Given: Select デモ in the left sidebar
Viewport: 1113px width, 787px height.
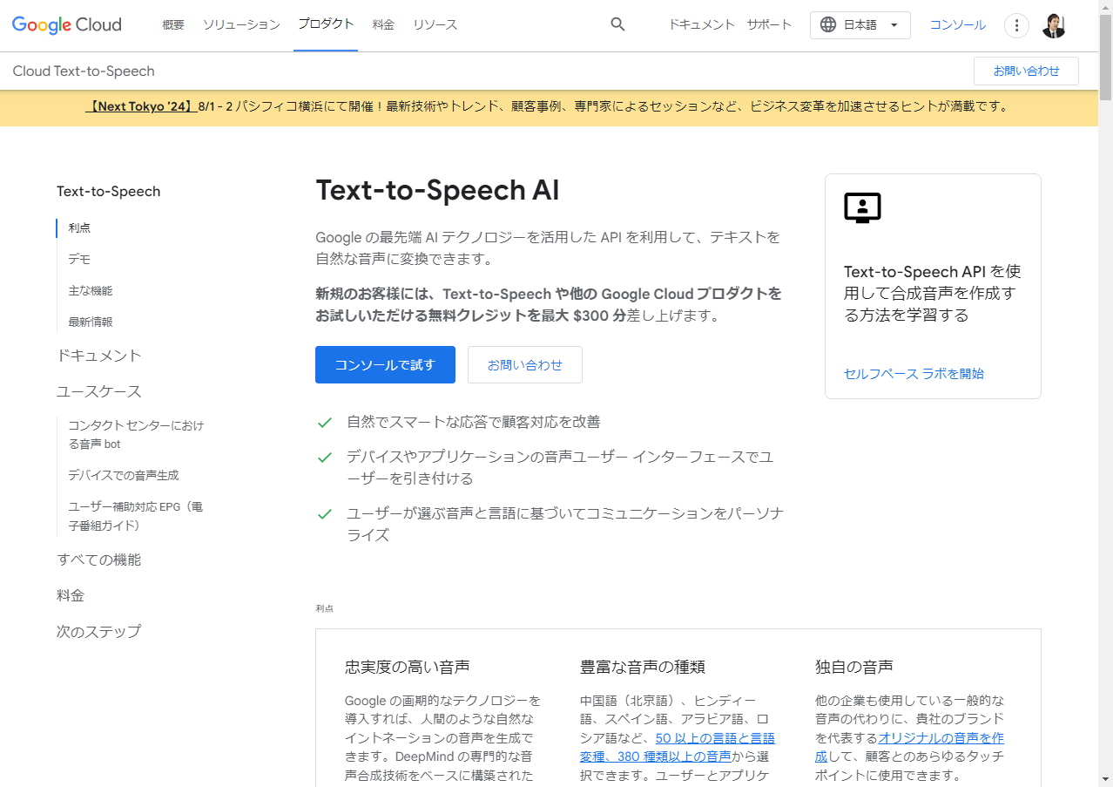Looking at the screenshot, I should [x=79, y=259].
